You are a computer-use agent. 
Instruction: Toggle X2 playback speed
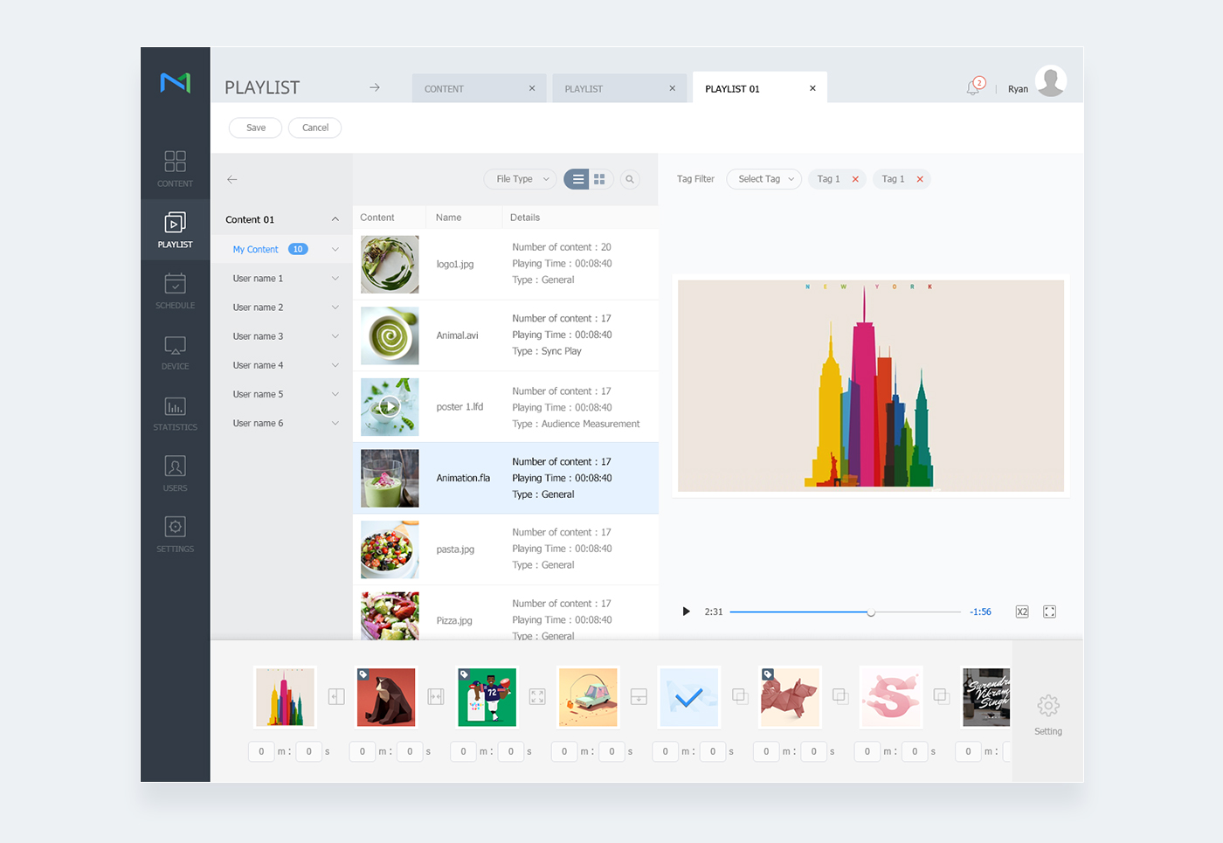pos(1022,612)
